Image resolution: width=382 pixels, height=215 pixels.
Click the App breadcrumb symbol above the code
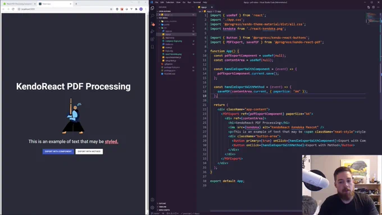click(x=219, y=11)
